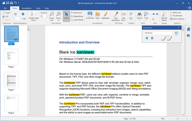Choose the Magnifying tool

pos(77,16)
